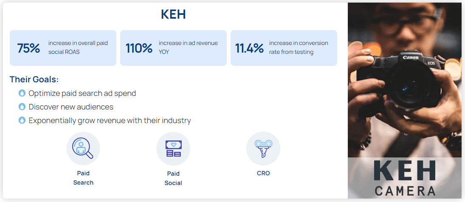This screenshot has height=202, width=465.
Task: Open the KEH heading title
Action: coord(173,14)
